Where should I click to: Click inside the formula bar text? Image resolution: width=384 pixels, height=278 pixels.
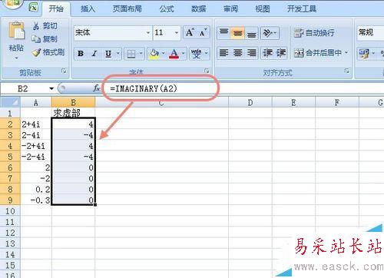[144, 88]
